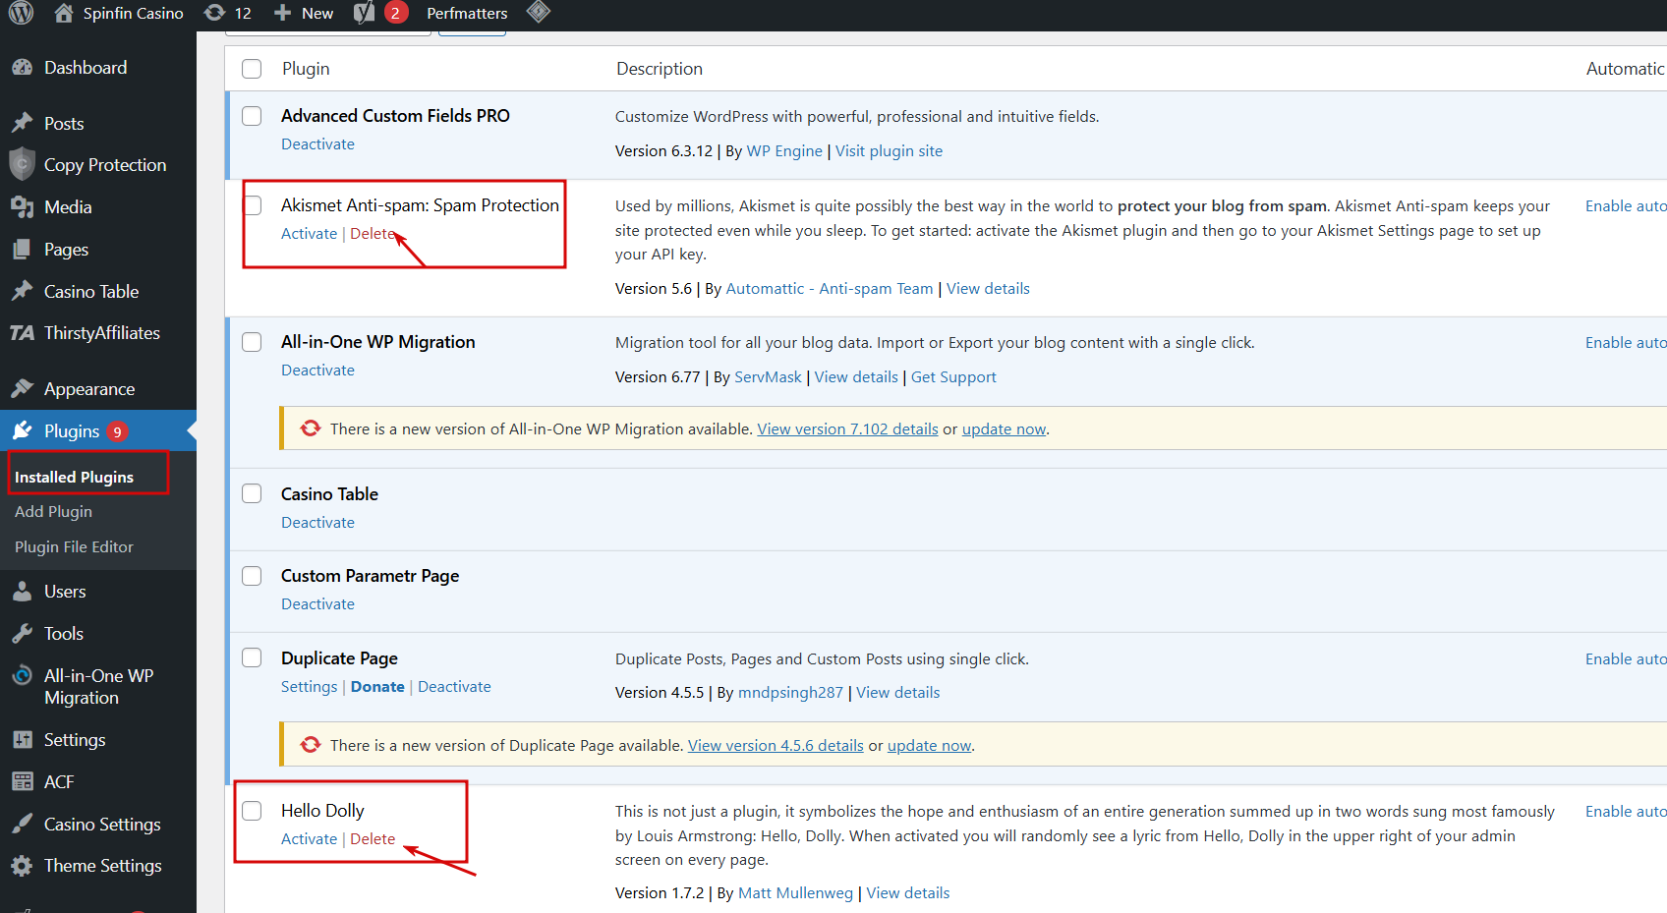The height and width of the screenshot is (913, 1667).
Task: Check the Advanced Custom Fields PRO checkbox
Action: 252,116
